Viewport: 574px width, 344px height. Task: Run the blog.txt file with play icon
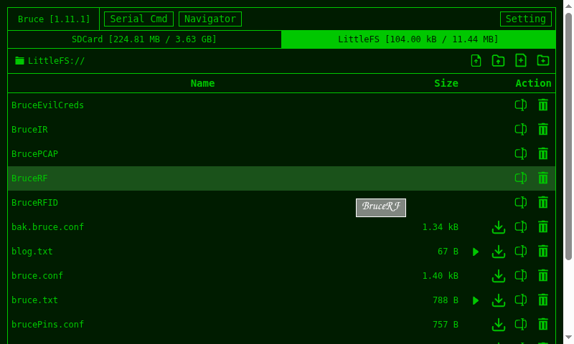(x=476, y=252)
